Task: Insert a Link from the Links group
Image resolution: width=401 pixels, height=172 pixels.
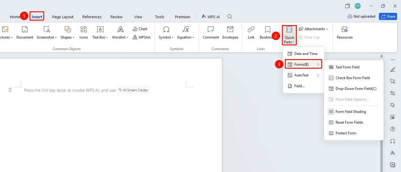Action: click(251, 33)
